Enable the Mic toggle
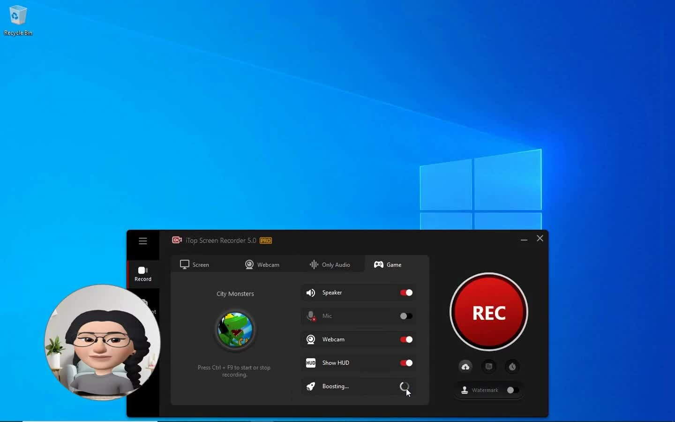 click(x=406, y=316)
